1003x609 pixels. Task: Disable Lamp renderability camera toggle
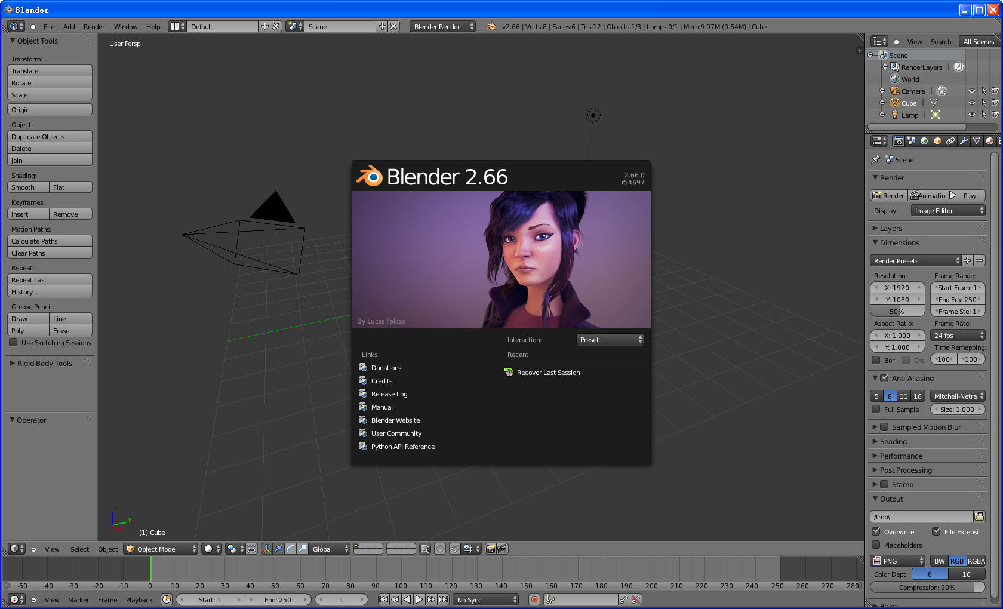point(995,115)
